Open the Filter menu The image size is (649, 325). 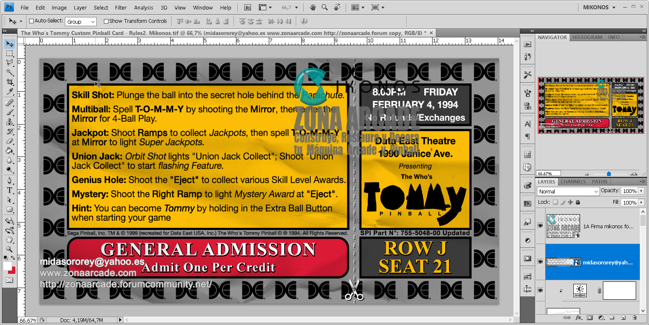[121, 7]
